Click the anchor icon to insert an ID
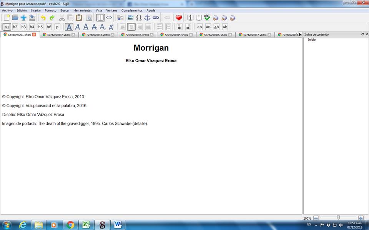This screenshot has height=230, width=369. (147, 18)
